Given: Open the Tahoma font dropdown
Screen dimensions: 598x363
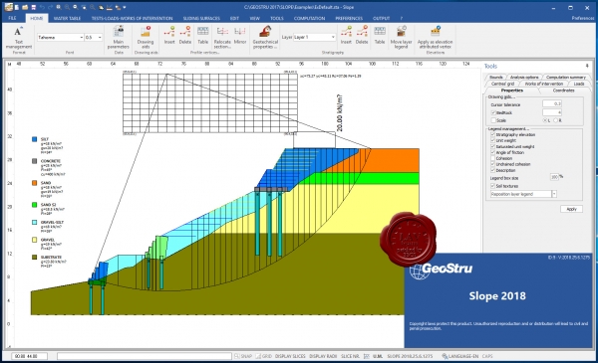Looking at the screenshot, I should tap(82, 37).
